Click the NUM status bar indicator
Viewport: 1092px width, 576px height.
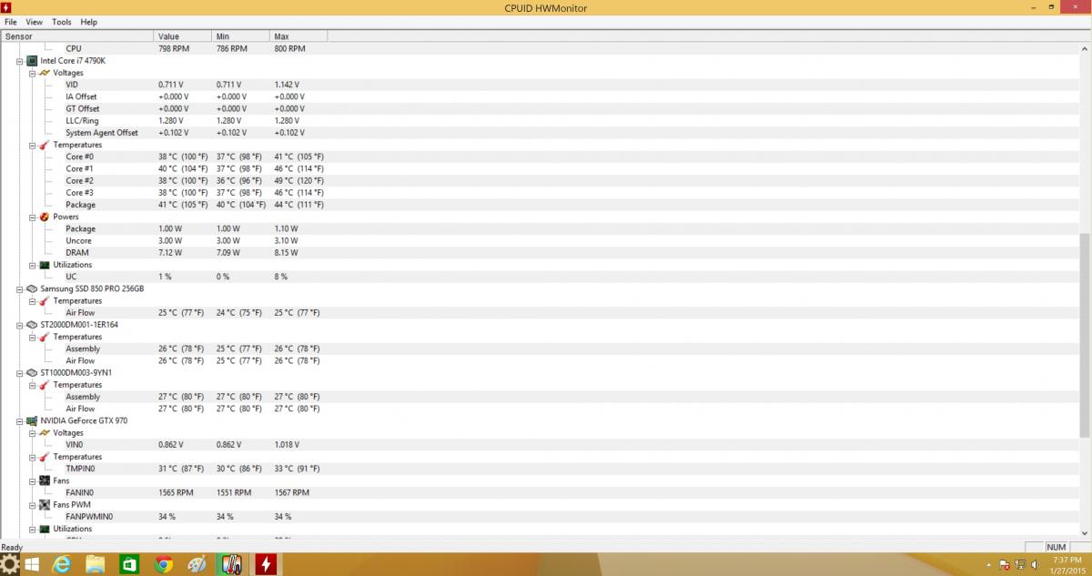[1057, 547]
